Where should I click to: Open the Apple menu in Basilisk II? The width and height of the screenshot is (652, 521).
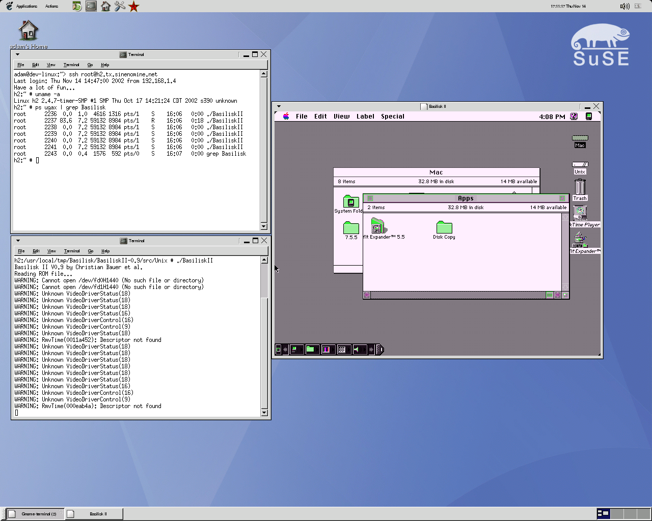[x=286, y=116]
